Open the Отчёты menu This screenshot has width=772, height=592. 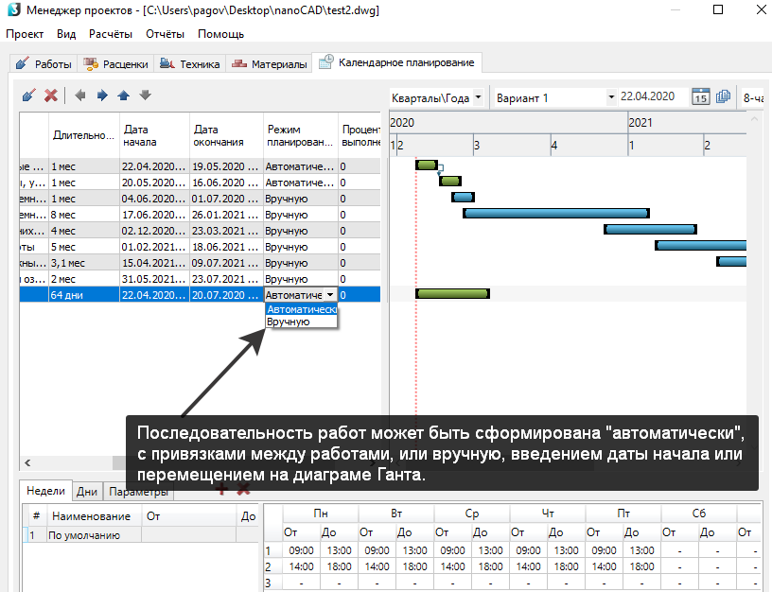[x=165, y=34]
